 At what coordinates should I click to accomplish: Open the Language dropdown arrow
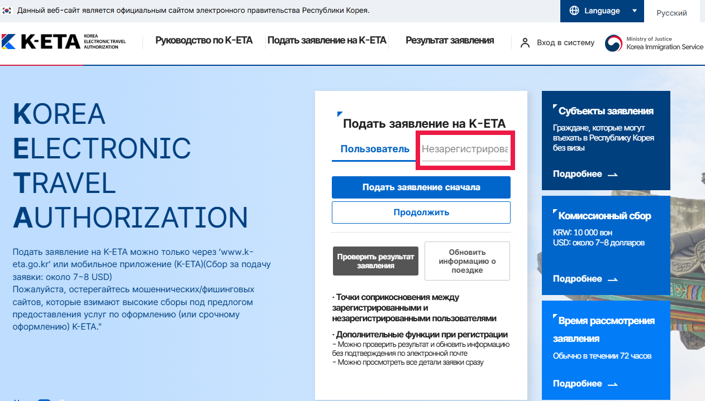point(634,11)
